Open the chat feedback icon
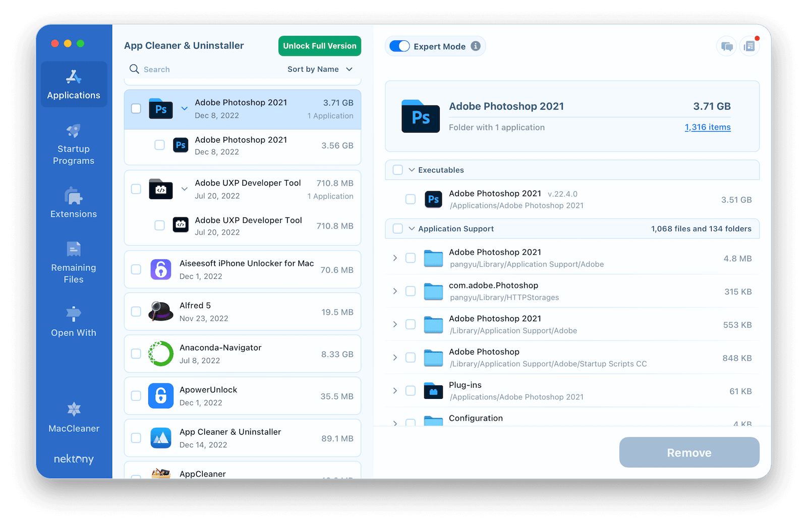This screenshot has width=807, height=526. (726, 46)
